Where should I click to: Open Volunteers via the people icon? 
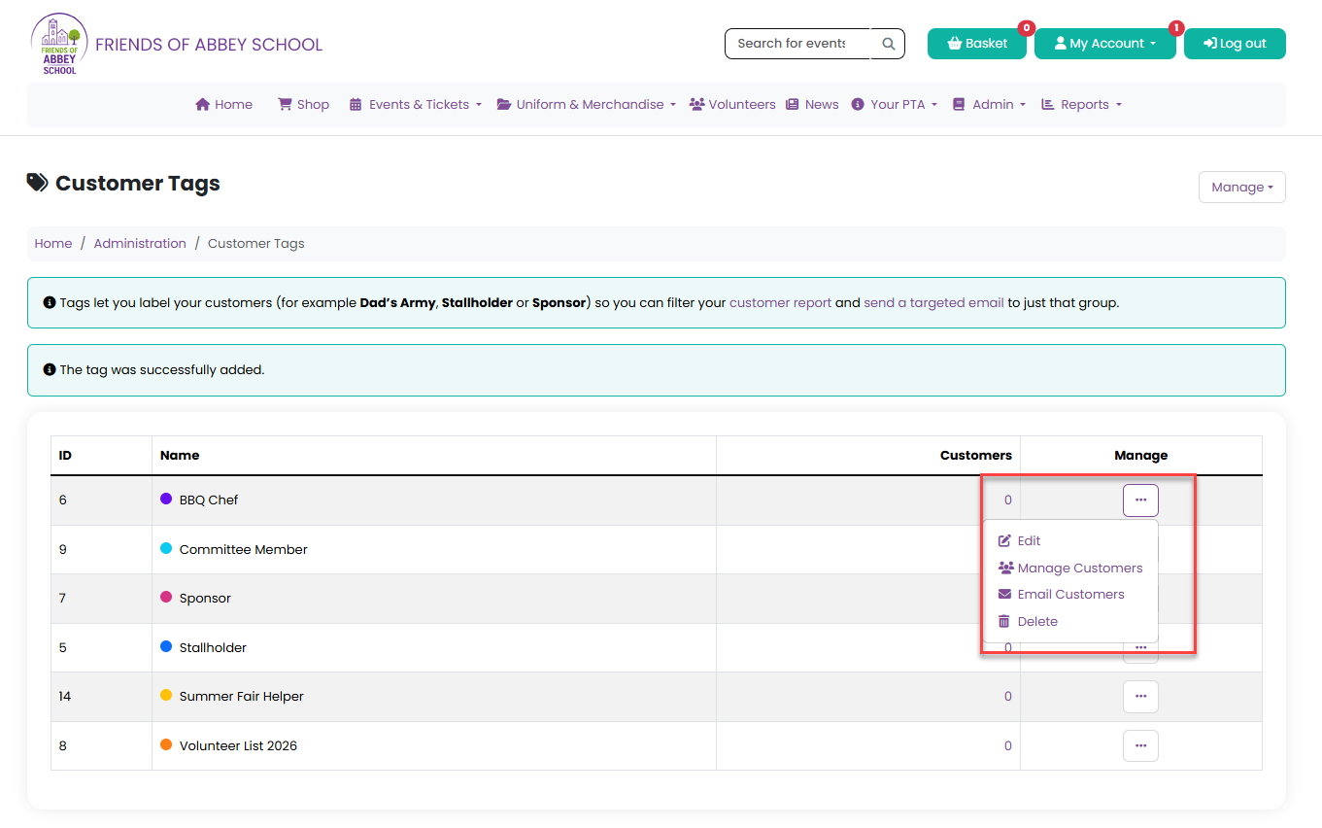coord(732,105)
